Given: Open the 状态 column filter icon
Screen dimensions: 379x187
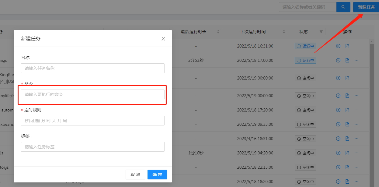Looking at the screenshot, I should click(321, 32).
